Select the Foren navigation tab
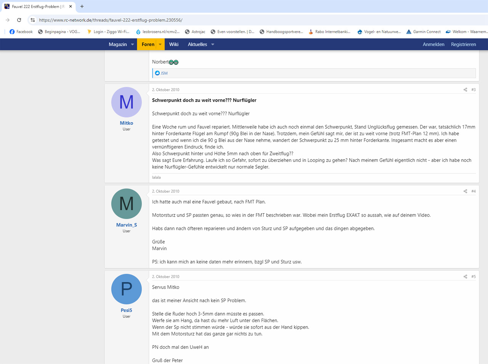 (148, 45)
